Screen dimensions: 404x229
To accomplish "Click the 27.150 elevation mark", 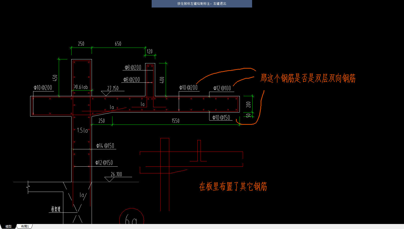I will tap(113, 88).
